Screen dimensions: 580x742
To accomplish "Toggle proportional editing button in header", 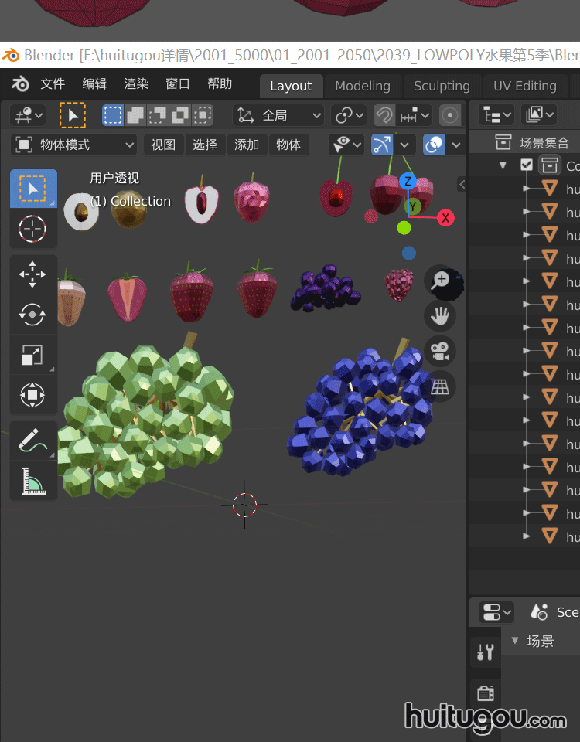I will [450, 116].
